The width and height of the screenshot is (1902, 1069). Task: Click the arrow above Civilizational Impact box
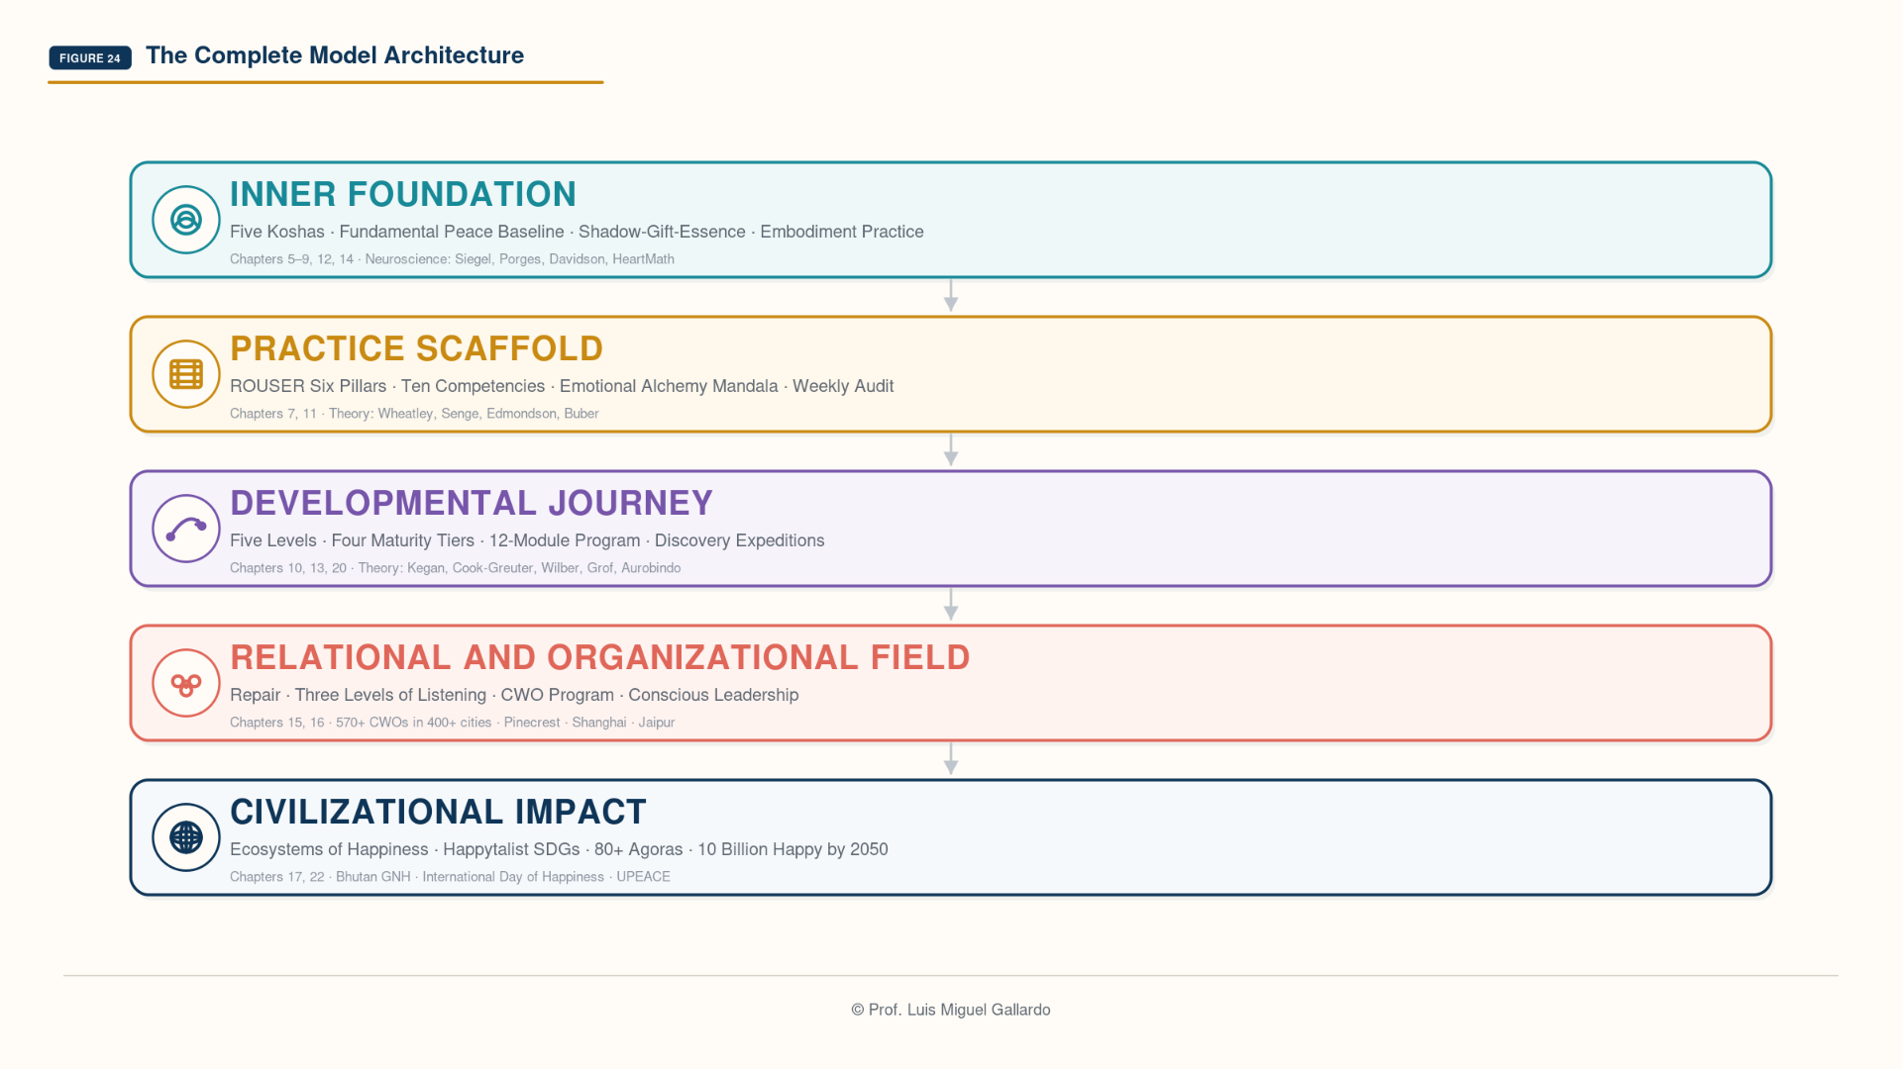[951, 759]
